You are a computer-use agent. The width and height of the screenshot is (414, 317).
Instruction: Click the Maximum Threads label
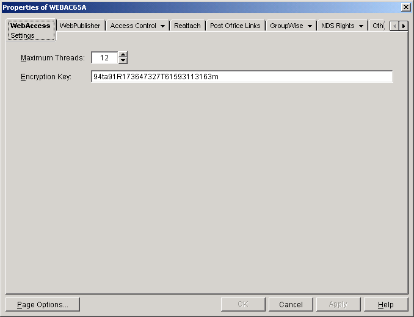pos(53,58)
